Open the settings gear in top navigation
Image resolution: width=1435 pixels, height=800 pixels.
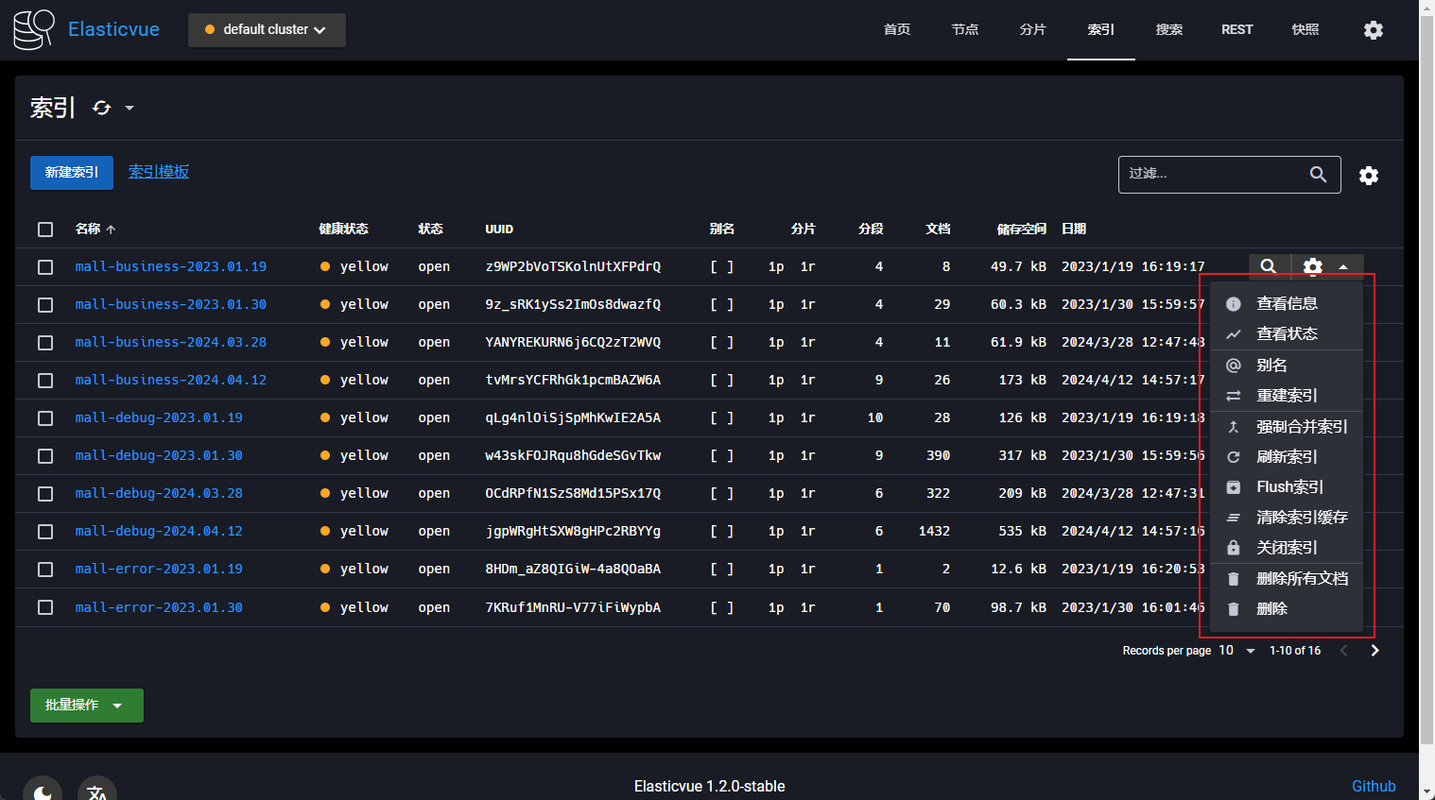[x=1373, y=30]
